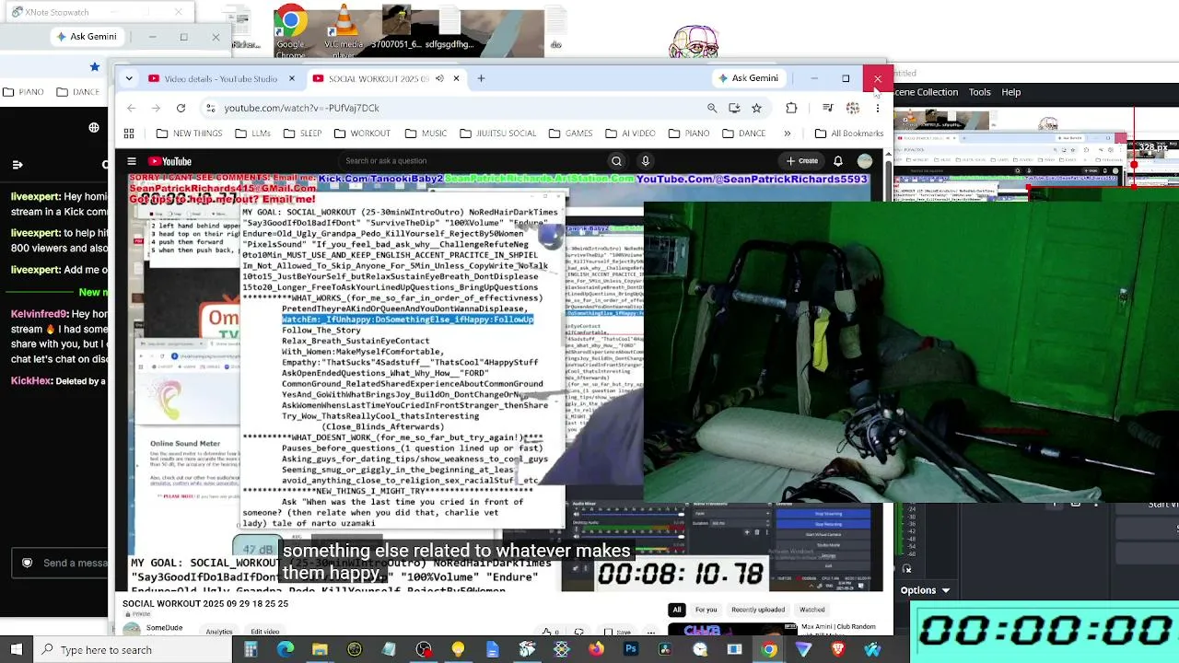Open the Analytics button below the video
Viewport: 1179px width, 663px height.
coord(218,632)
